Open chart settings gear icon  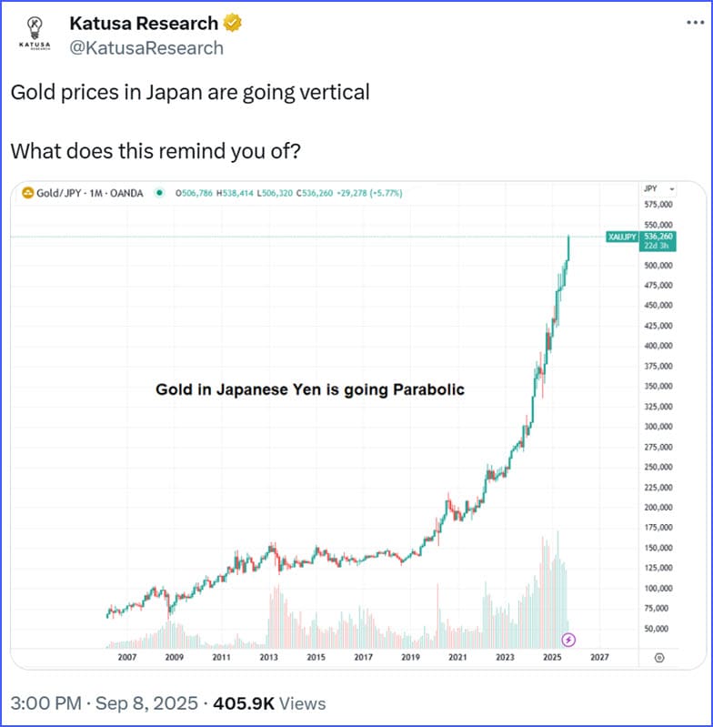click(x=659, y=656)
